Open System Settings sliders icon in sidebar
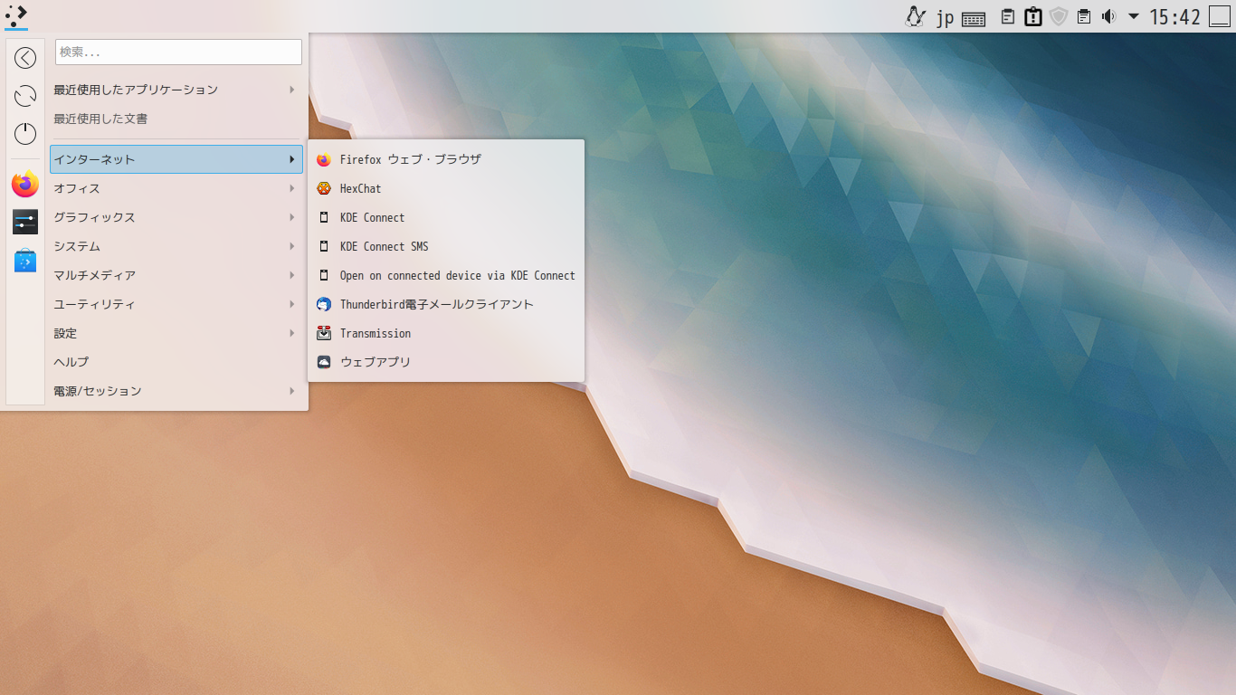Viewport: 1236px width, 695px height. [25, 222]
